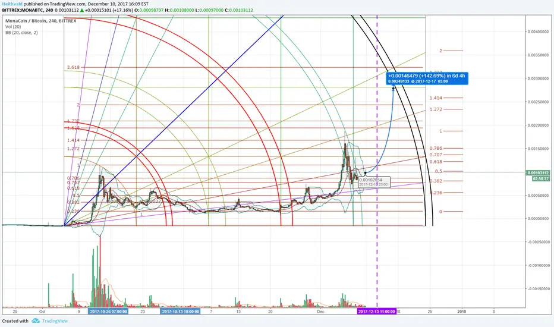
Task: Click the 0.00400000 price axis label
Action: pos(539,32)
